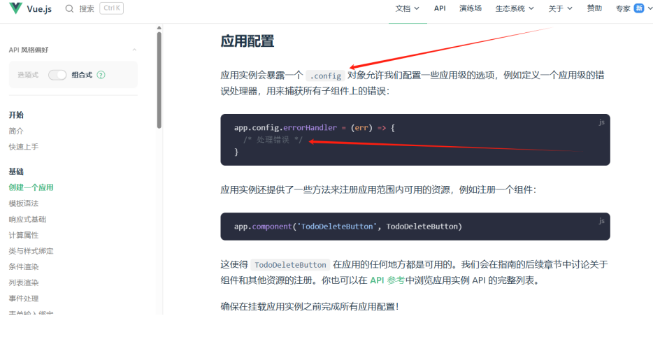Open the 事件处理 sidebar link
The image size is (653, 337).
pos(24,299)
